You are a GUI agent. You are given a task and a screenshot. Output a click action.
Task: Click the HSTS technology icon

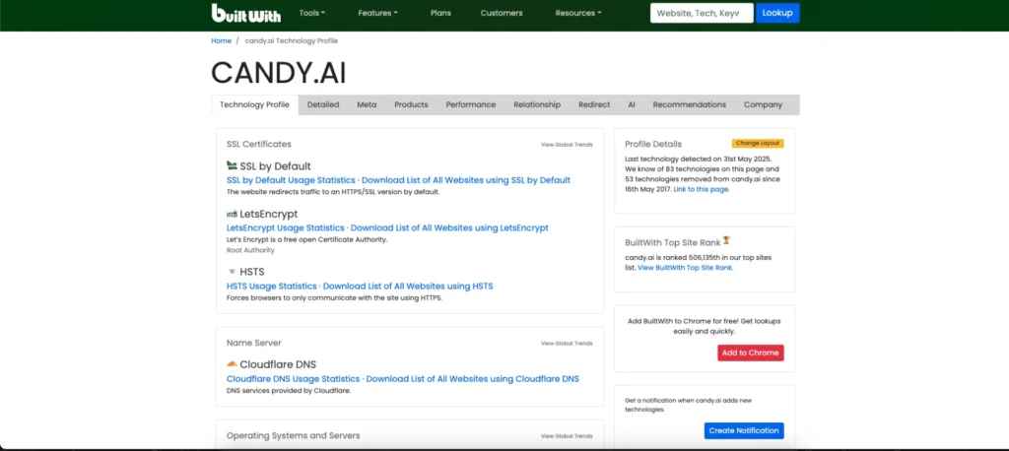[x=232, y=272]
